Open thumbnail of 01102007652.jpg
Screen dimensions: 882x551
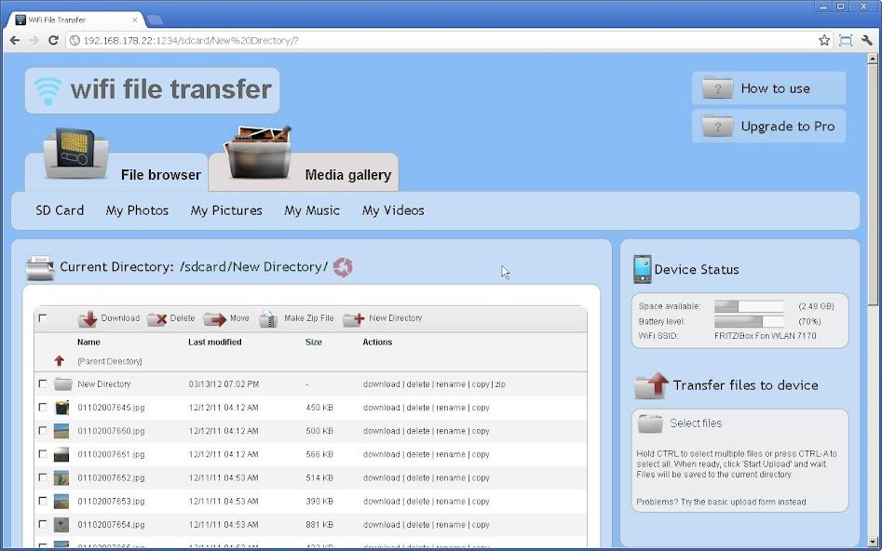click(61, 477)
